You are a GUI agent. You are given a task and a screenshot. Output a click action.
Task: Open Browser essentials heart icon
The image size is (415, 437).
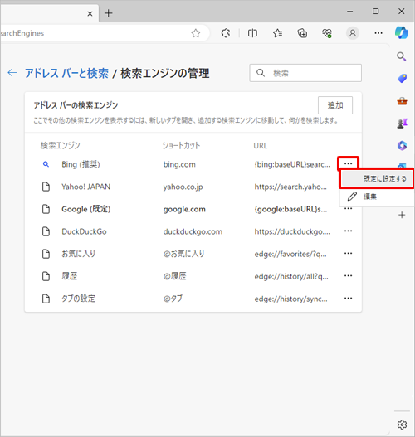(x=327, y=33)
